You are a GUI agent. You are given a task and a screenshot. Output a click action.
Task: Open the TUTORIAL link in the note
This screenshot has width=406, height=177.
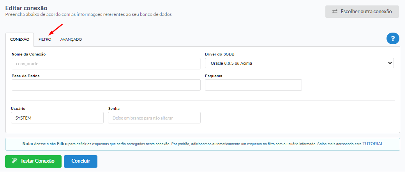point(373,144)
